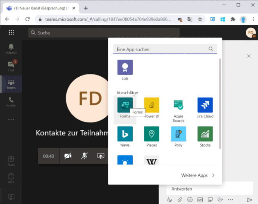Click the share screen button
The height and width of the screenshot is (204, 258).
pos(101,156)
